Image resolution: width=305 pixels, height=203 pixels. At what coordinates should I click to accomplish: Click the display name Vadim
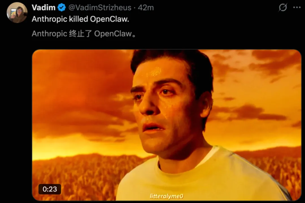[x=43, y=8]
